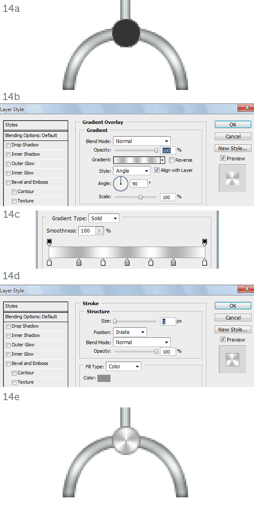The height and width of the screenshot is (508, 254).
Task: Click OK in the Stroke dialog
Action: pos(233,306)
